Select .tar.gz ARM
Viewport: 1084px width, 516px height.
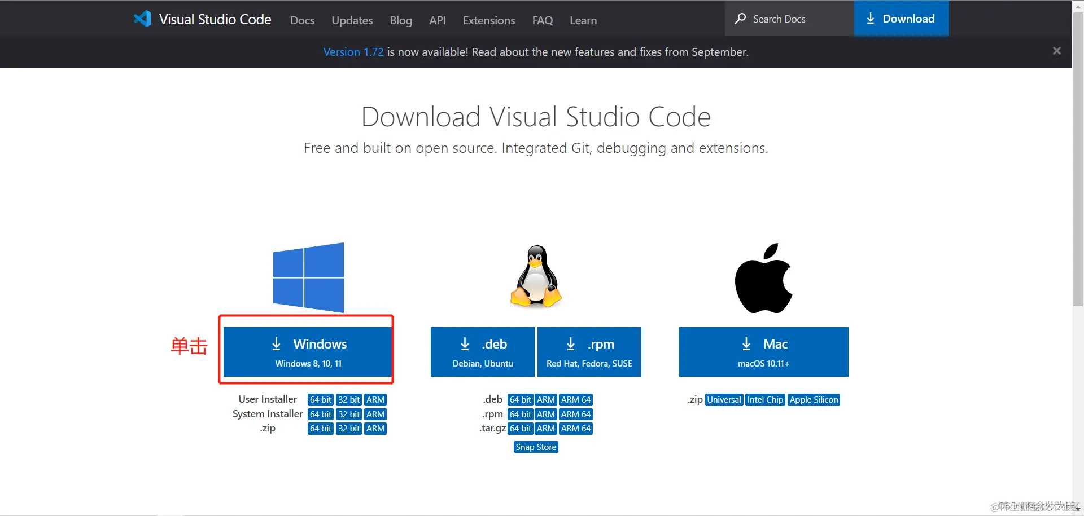[x=546, y=429]
